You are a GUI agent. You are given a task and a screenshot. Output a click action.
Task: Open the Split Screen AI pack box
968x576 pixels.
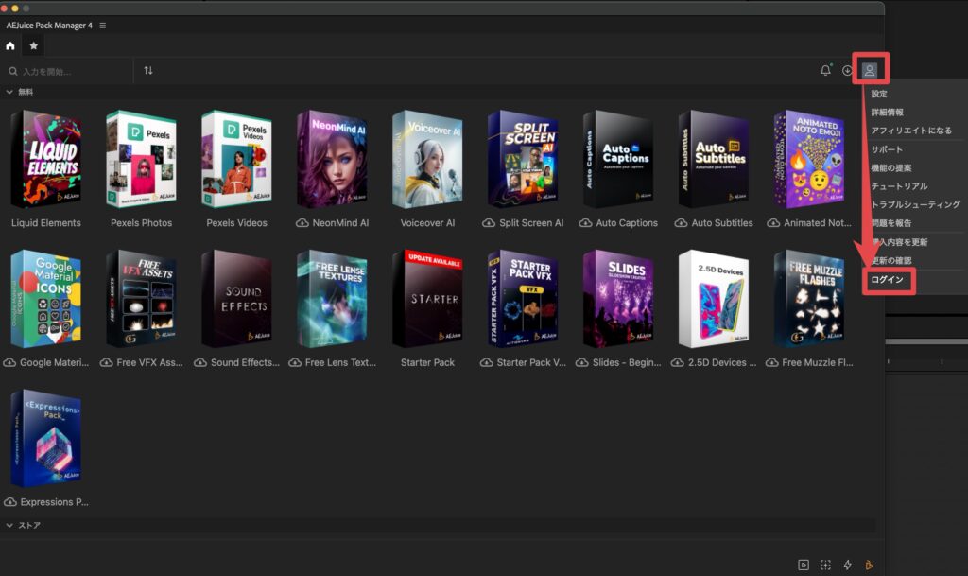pyautogui.click(x=523, y=159)
